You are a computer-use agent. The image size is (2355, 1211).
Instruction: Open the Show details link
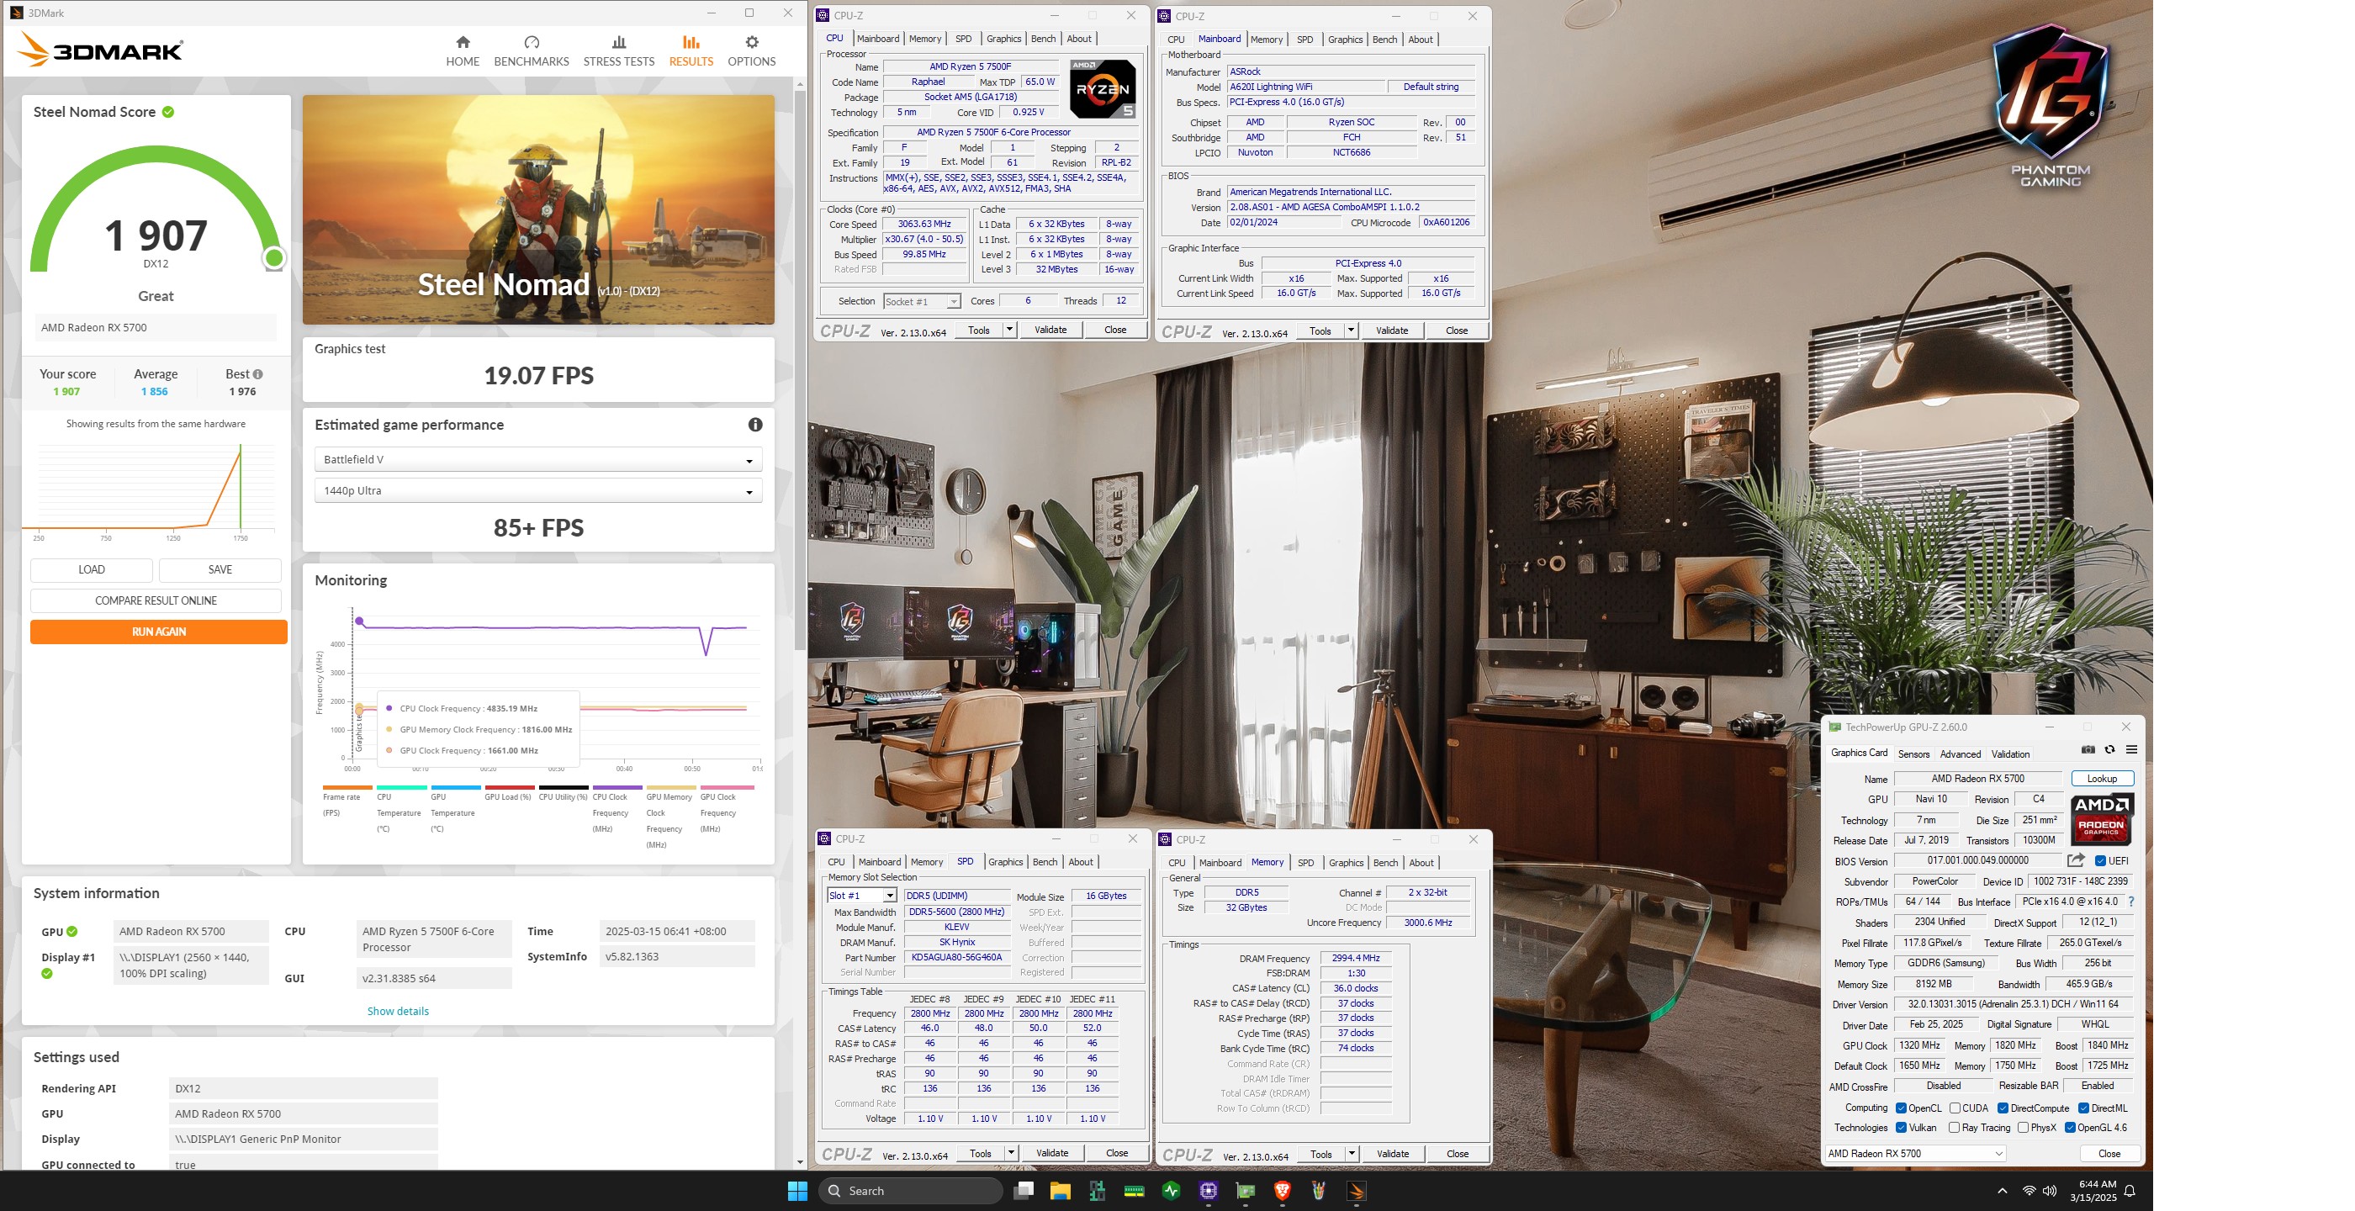pyautogui.click(x=398, y=1011)
